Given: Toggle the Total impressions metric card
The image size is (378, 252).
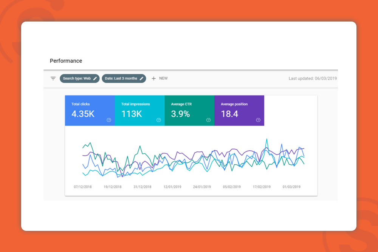Looking at the screenshot, I should [x=139, y=111].
